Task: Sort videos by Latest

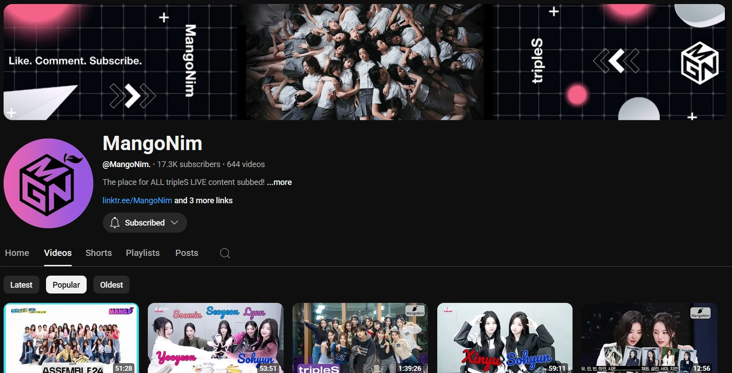Action: click(21, 285)
